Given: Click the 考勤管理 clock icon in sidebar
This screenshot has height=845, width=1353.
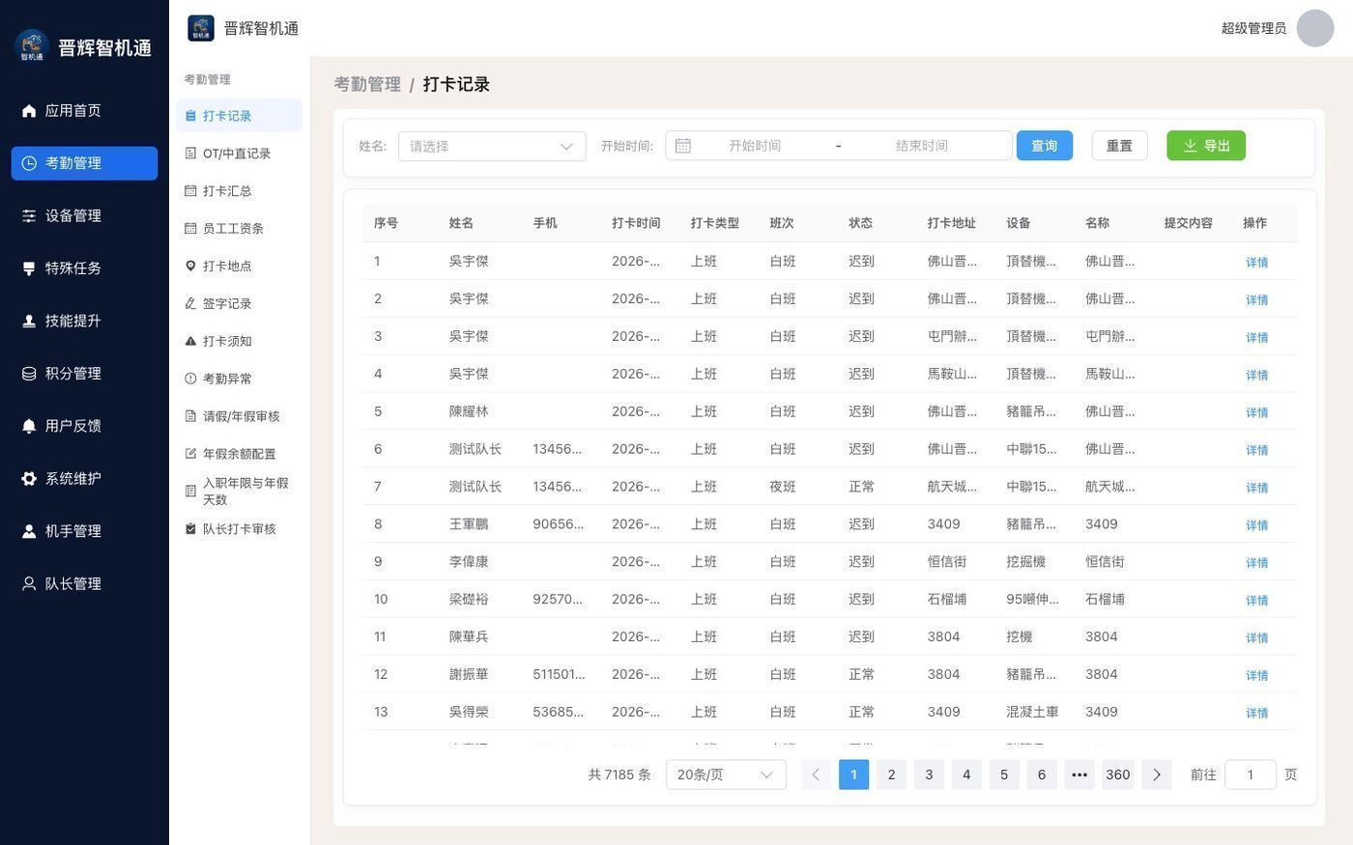Looking at the screenshot, I should [29, 163].
